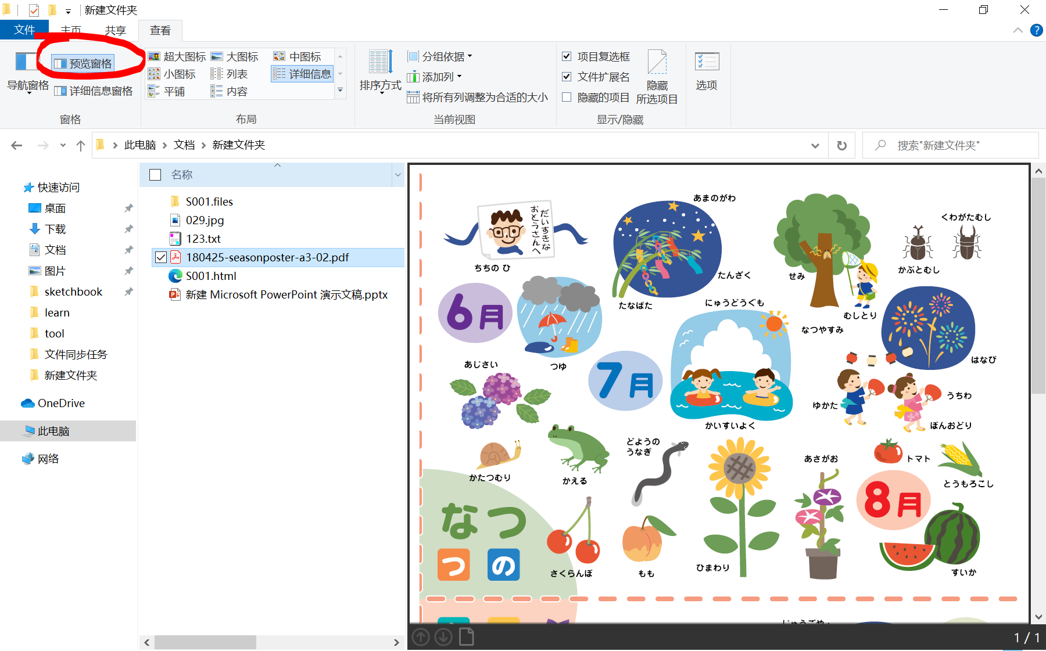Viewport: 1046px width, 651px height.
Task: Open the Add columns dropdown
Action: point(435,77)
